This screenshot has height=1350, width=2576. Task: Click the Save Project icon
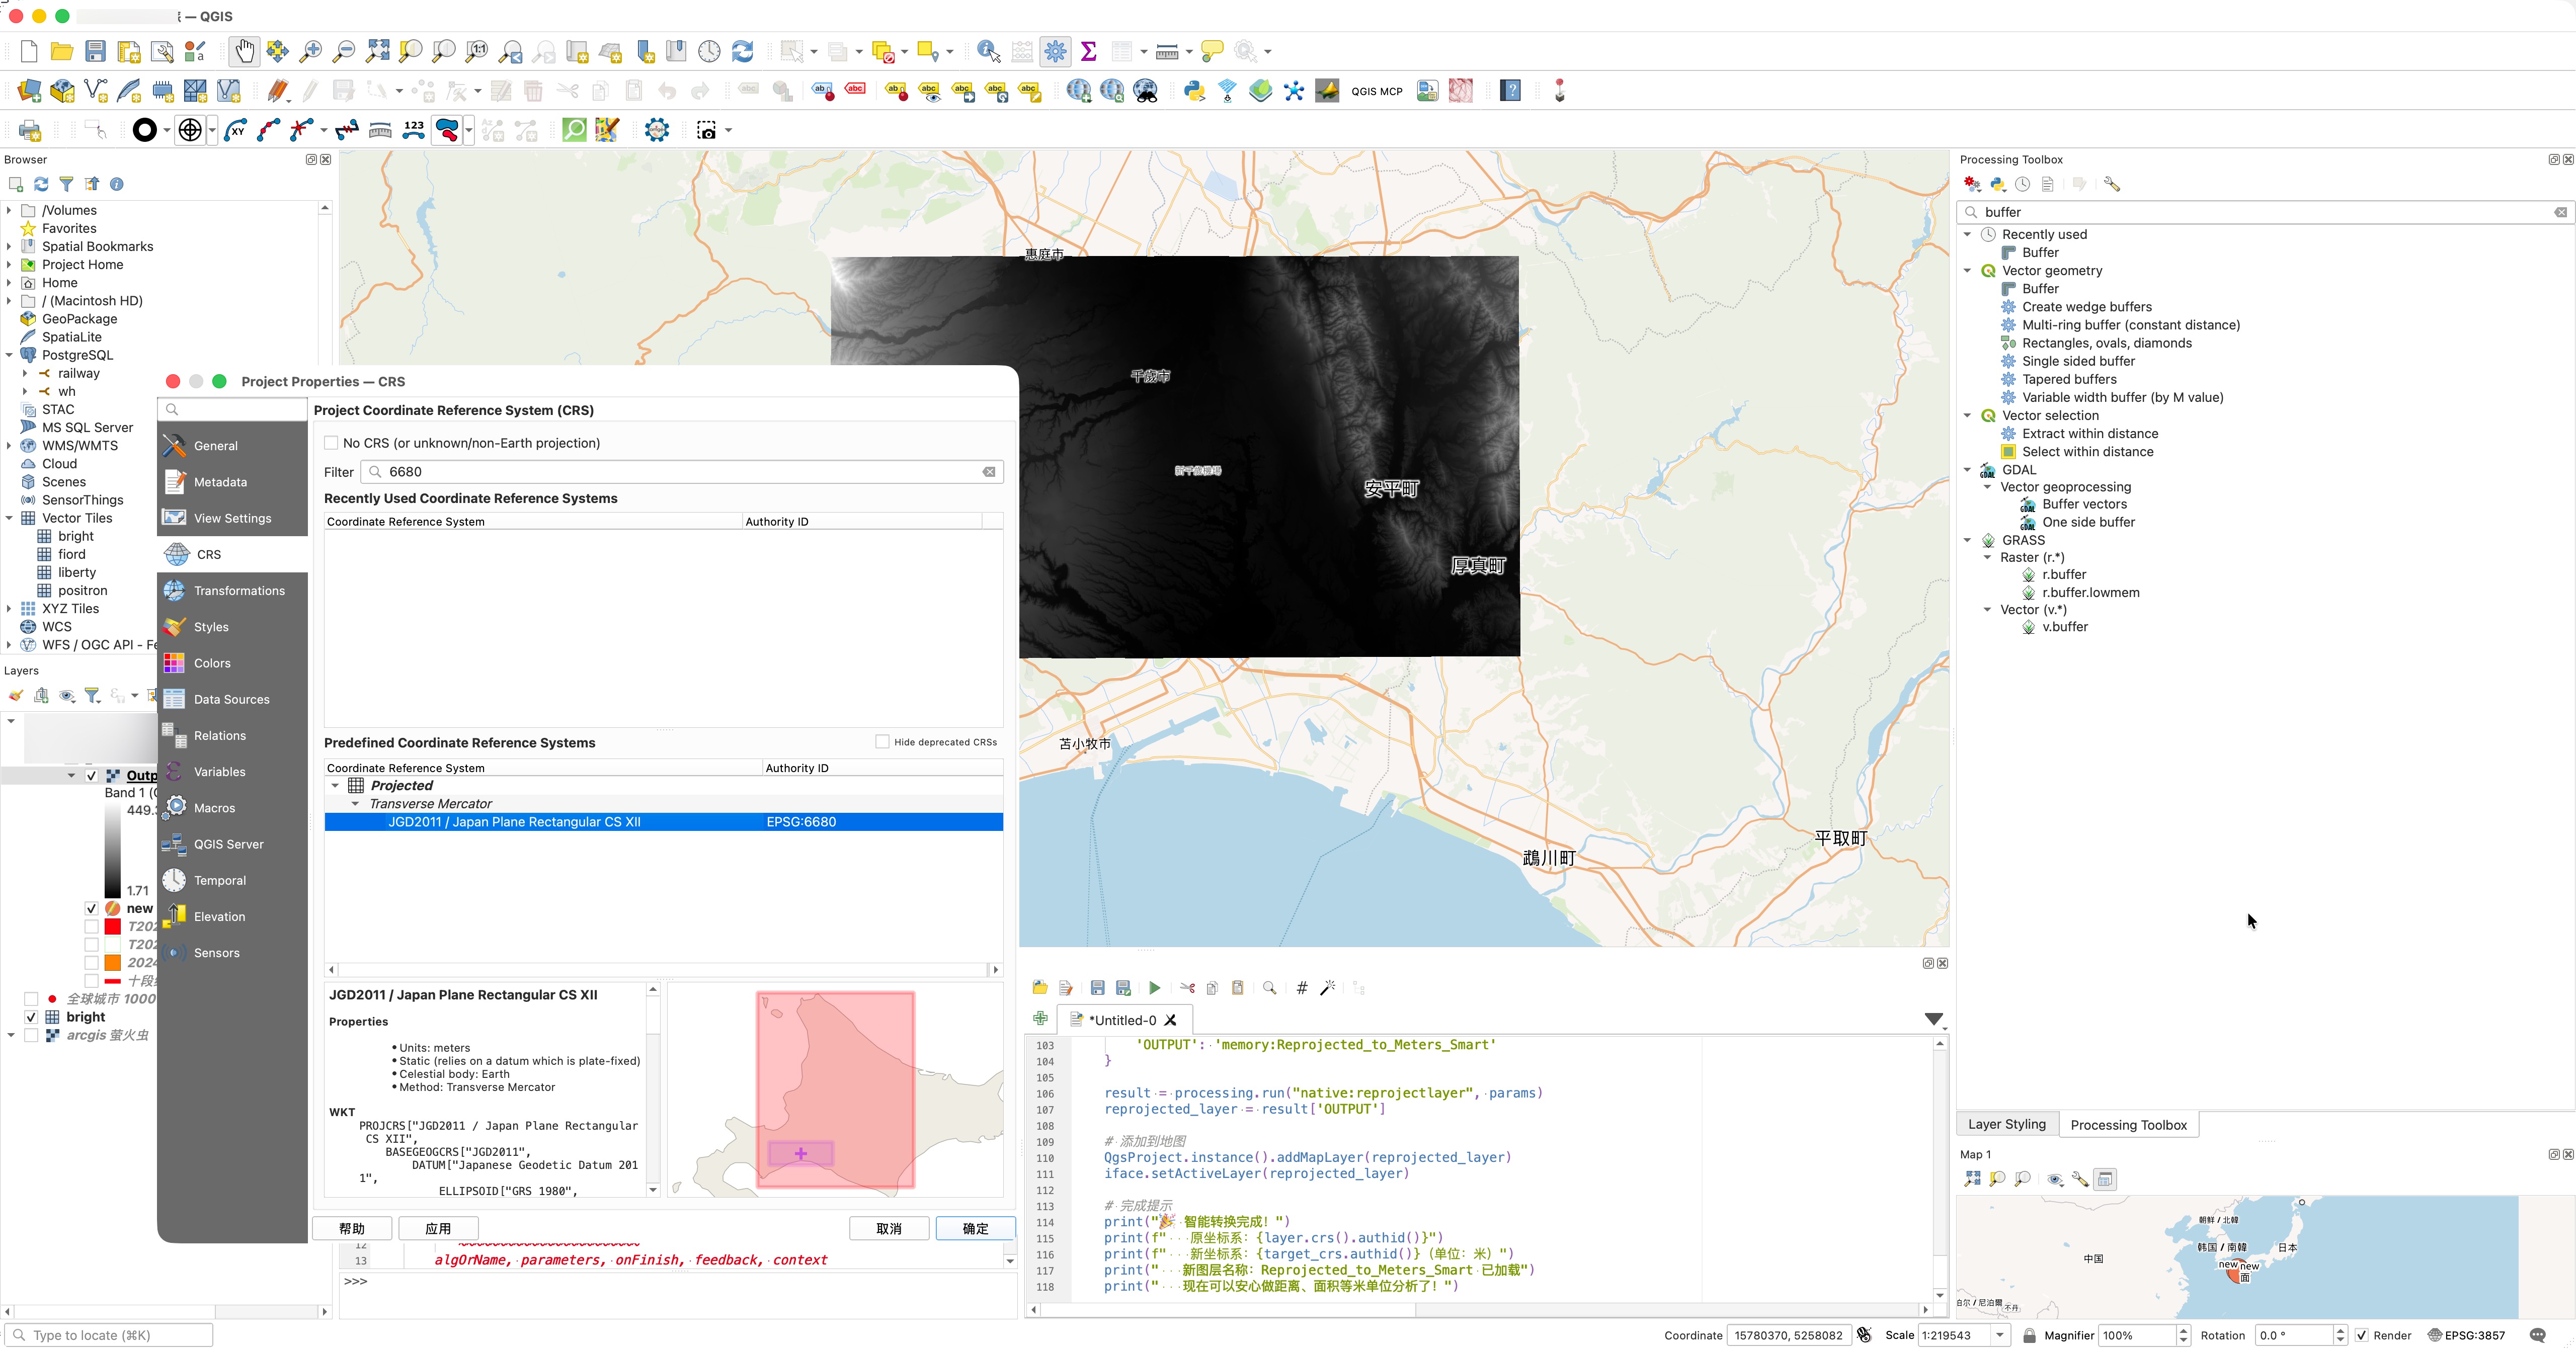pos(95,51)
